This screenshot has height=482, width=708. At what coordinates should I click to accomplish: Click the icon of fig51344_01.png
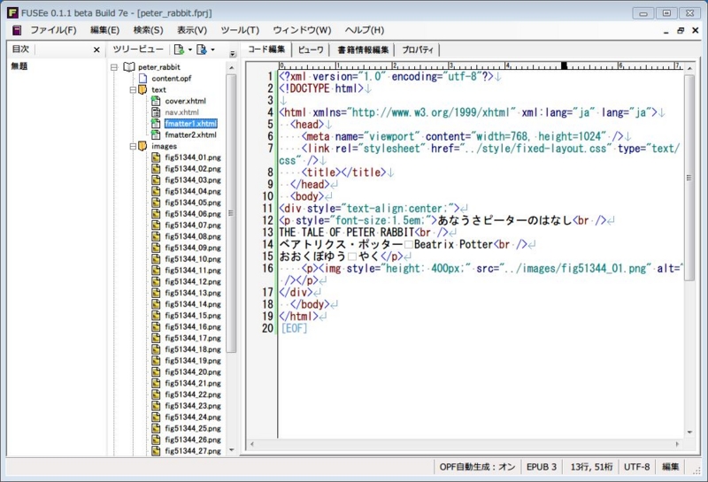coord(156,157)
